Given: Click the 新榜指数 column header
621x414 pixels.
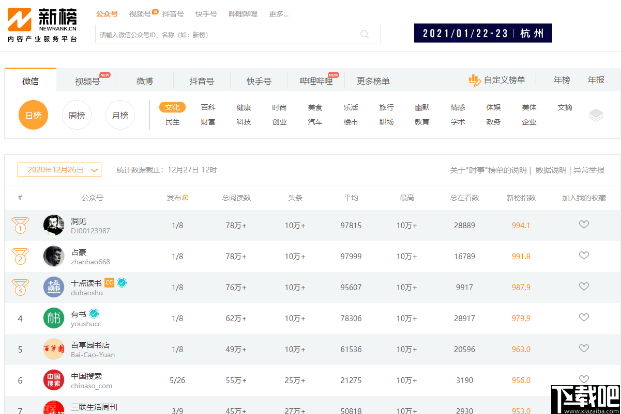Looking at the screenshot, I should click(521, 198).
